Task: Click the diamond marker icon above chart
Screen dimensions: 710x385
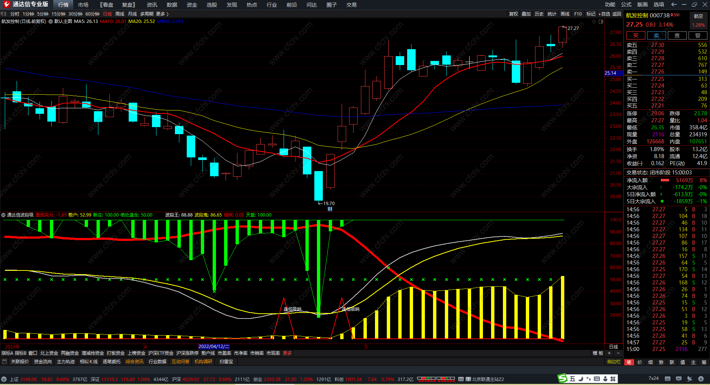Action: point(594,21)
